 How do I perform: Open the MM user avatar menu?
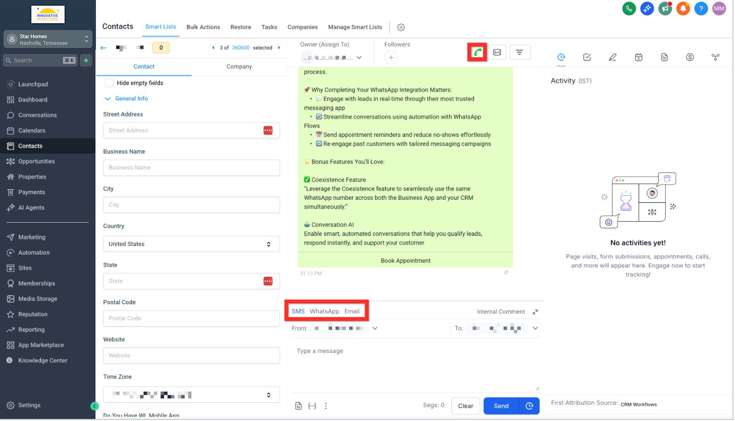(719, 8)
